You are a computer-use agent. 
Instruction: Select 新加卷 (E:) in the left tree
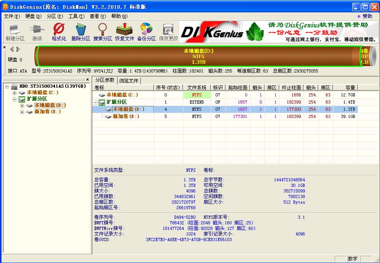coord(47,112)
